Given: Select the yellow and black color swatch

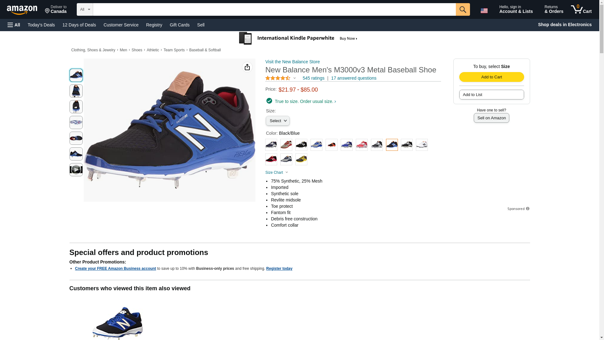Looking at the screenshot, I should (301, 159).
